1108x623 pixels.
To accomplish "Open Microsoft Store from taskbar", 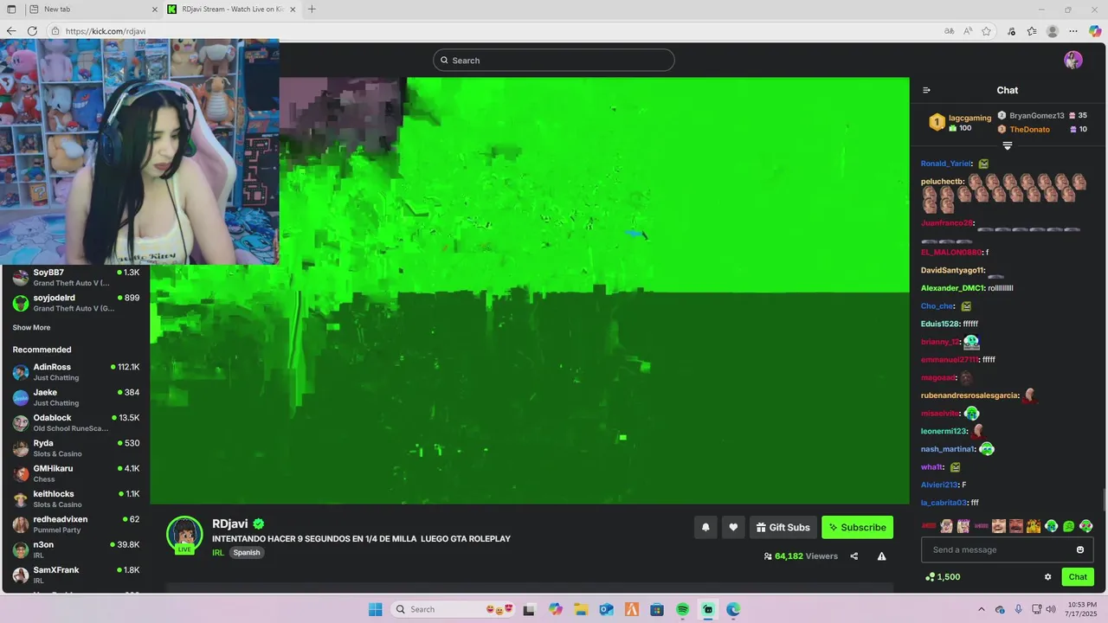I will pos(657,609).
